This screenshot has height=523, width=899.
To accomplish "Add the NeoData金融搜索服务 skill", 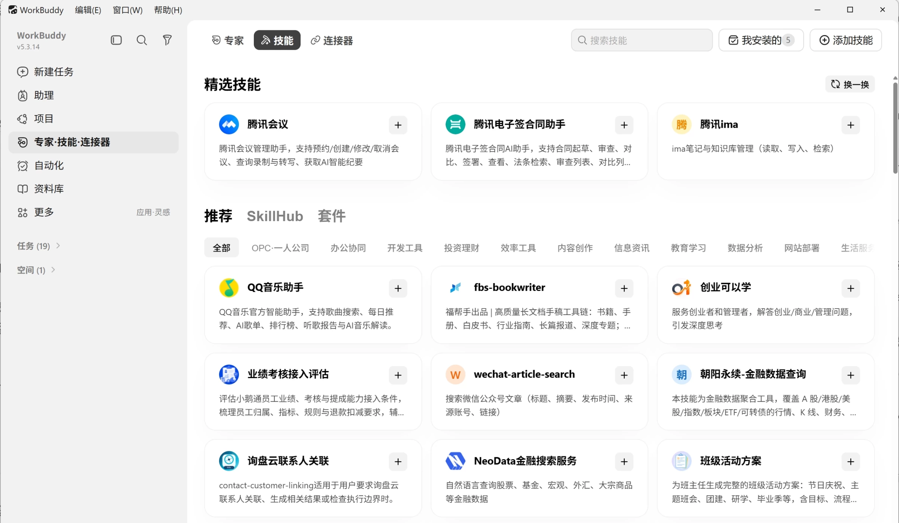I will (x=624, y=462).
